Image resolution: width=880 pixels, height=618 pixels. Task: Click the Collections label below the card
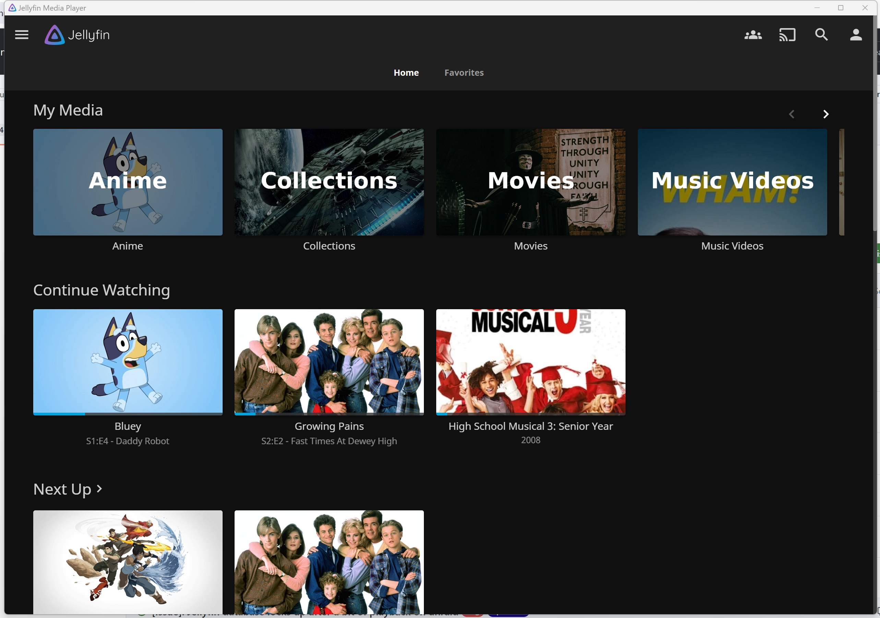pos(329,246)
